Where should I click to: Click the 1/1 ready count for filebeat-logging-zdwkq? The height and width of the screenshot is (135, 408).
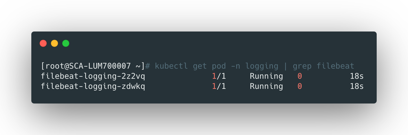tap(219, 86)
